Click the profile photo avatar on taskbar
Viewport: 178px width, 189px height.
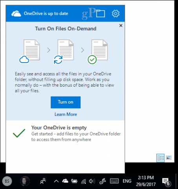[x=25, y=181]
